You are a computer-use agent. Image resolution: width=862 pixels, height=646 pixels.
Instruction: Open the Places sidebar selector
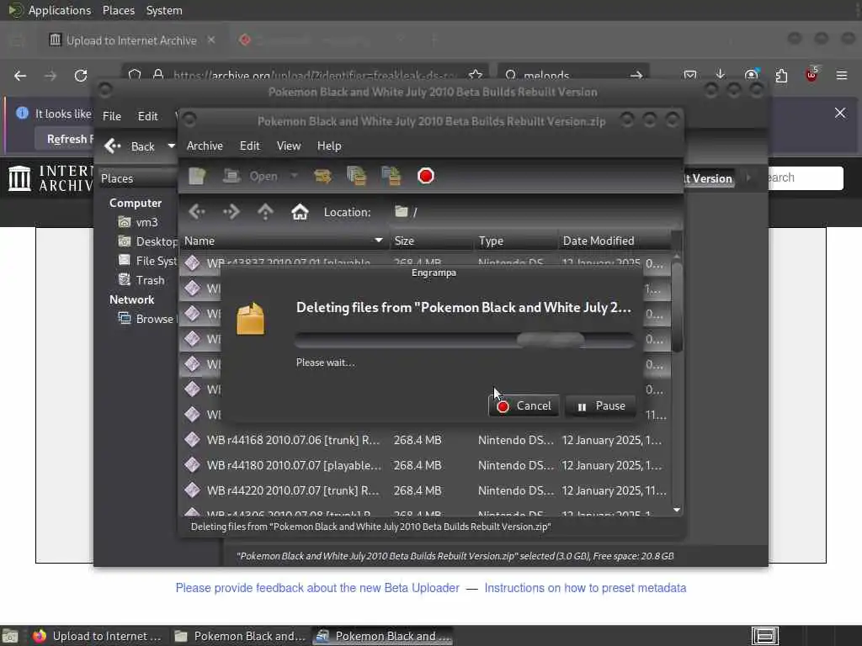[137, 178]
